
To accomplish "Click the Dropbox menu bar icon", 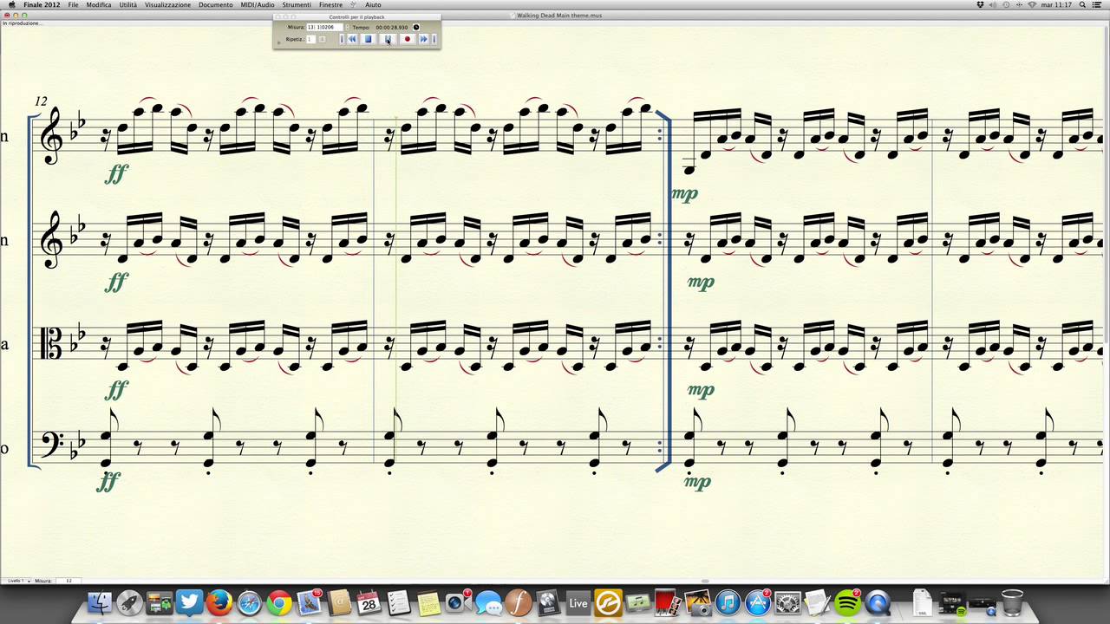I will (981, 5).
